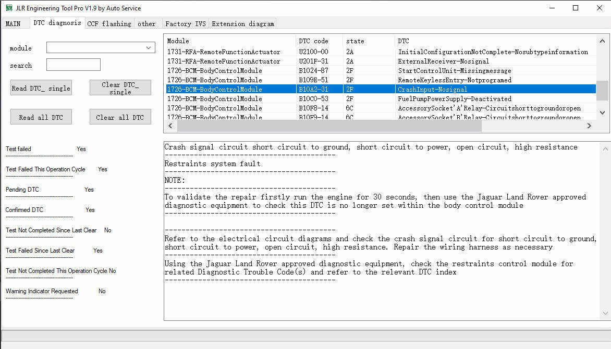Click the Warning Indicator Requested label

pos(42,291)
